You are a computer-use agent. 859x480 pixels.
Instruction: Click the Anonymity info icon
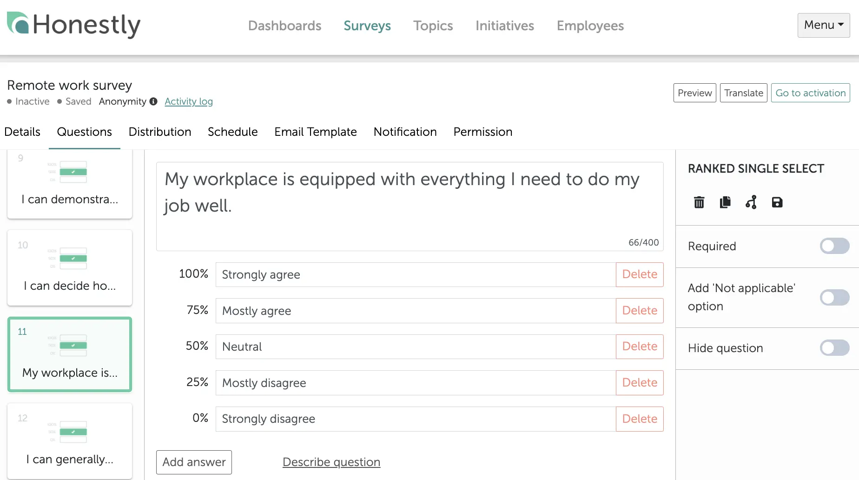tap(153, 101)
